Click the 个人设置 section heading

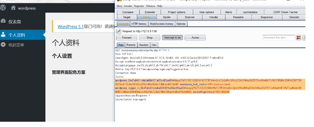pyautogui.click(x=62, y=56)
